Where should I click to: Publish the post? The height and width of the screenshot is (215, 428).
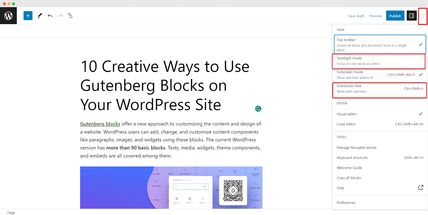point(395,16)
